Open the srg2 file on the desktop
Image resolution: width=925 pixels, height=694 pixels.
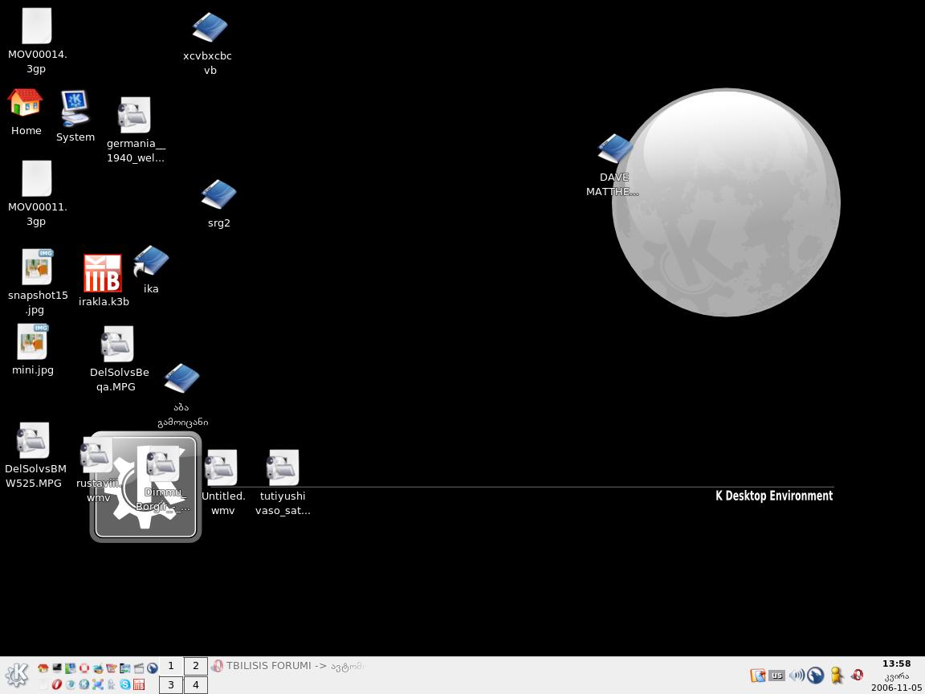[218, 194]
